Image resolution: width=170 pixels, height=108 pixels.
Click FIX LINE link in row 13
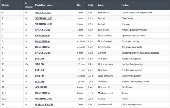(x=40, y=82)
